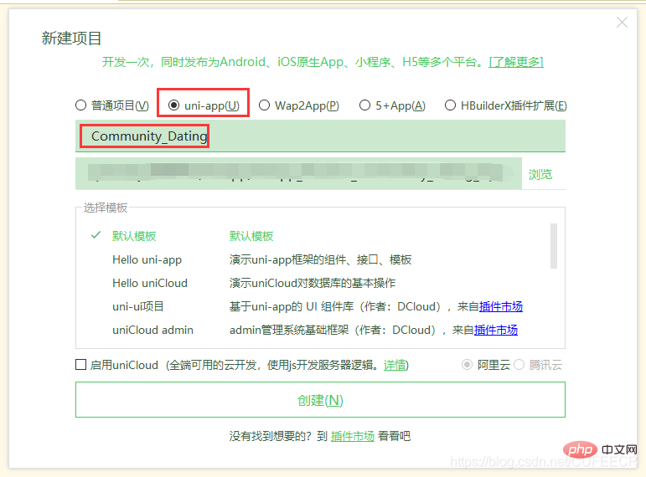646x477 pixels.
Task: Select the 阿里云 cloud provider radio
Action: (x=467, y=365)
